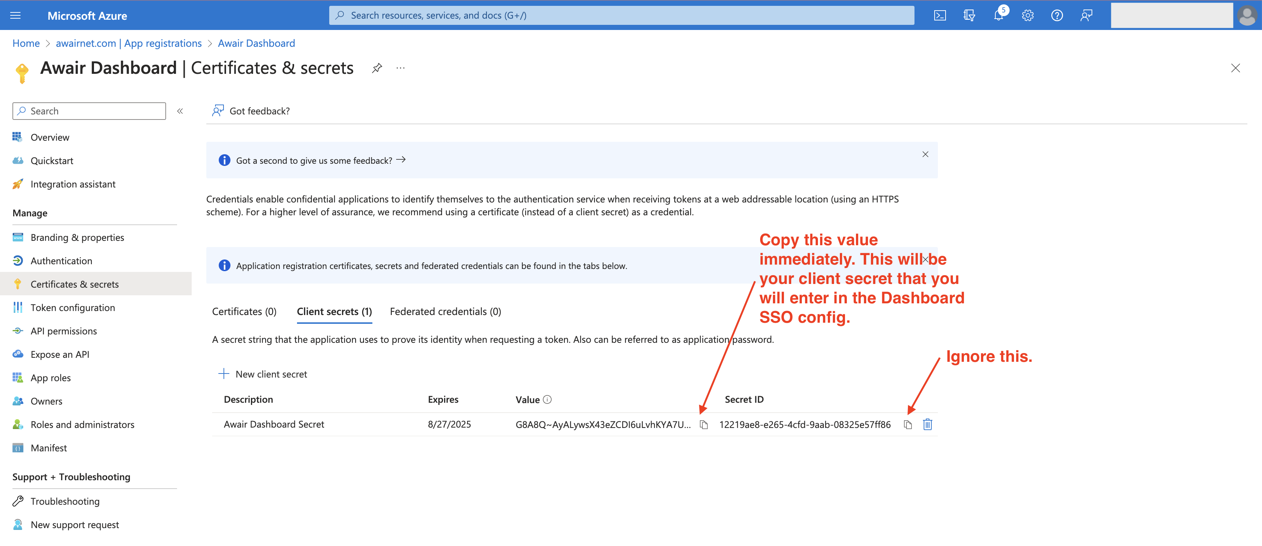Click the secret value G8A8Q~AyALywsX43eZCDI6uLvhKYA7U...
Screen dimensions: 1262x546
click(603, 425)
